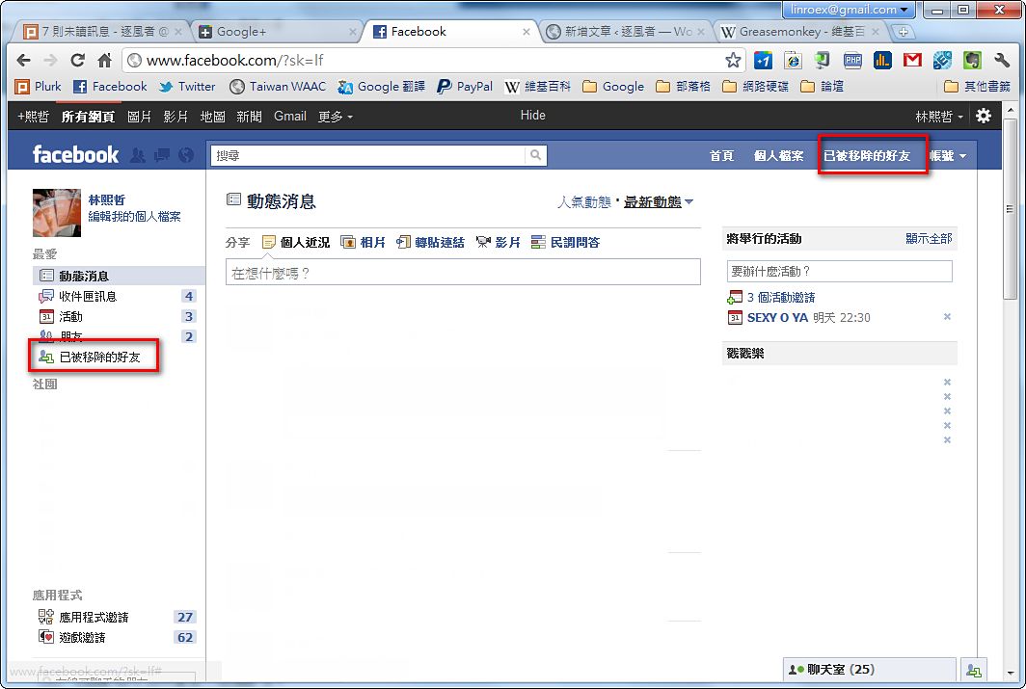1026x689 pixels.
Task: Click the 要辦什麼活動 input field
Action: (840, 272)
